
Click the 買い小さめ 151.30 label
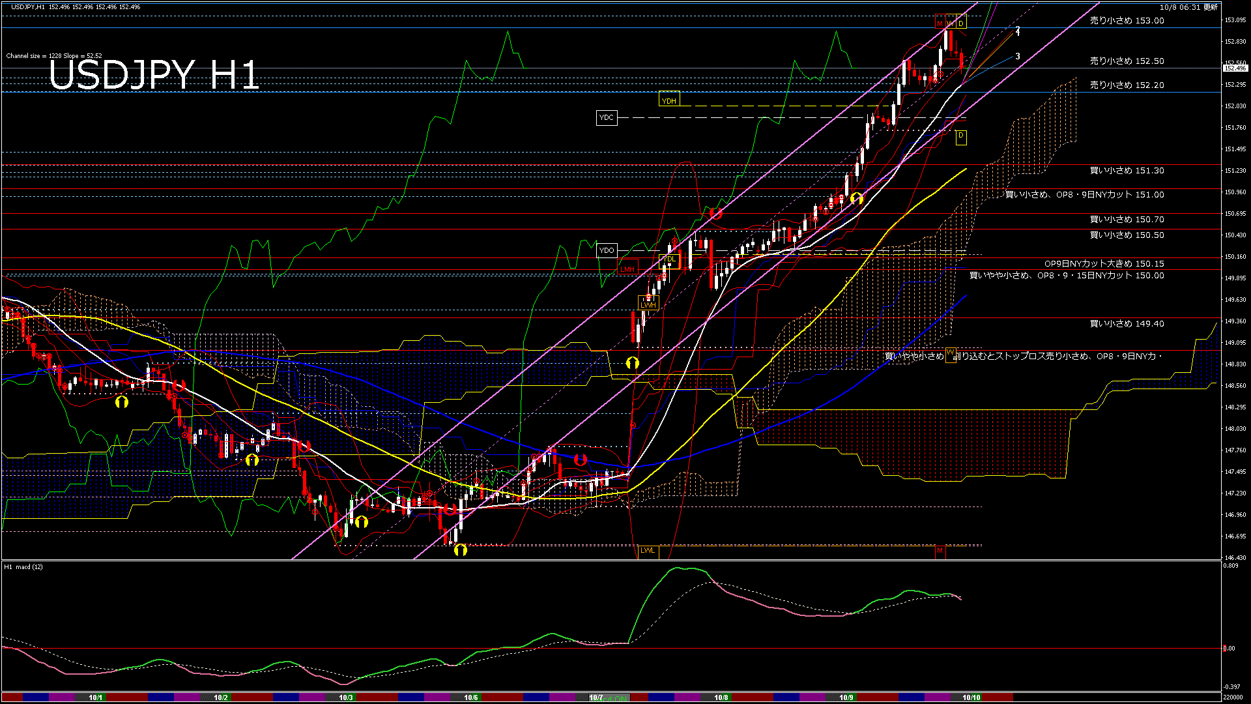1127,171
